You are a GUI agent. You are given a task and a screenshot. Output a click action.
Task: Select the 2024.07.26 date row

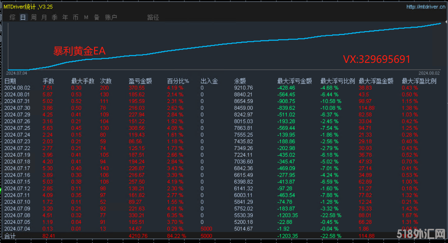tap(17, 121)
